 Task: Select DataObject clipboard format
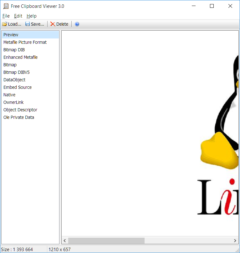14,80
